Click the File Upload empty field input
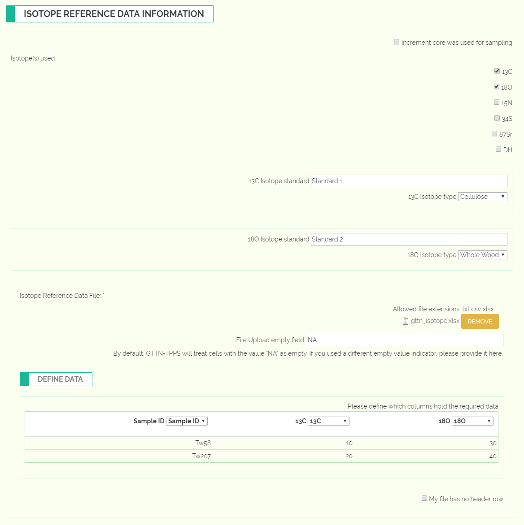Image resolution: width=524 pixels, height=525 pixels. [405, 340]
